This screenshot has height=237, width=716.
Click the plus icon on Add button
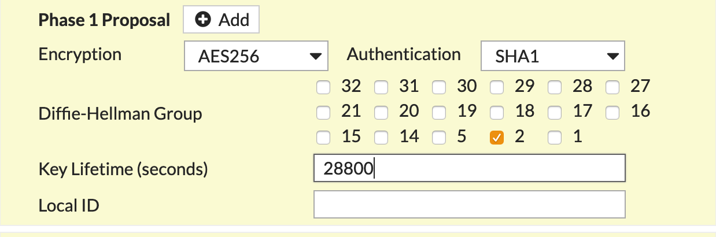[202, 20]
